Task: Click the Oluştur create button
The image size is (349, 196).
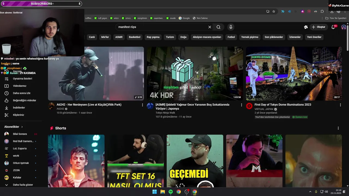Action: 319,27
